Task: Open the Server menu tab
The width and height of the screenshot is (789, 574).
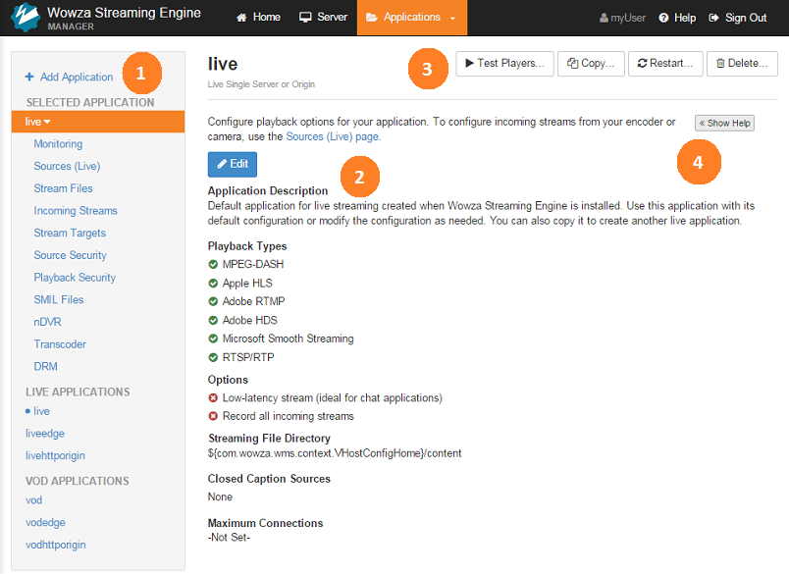Action: [x=323, y=18]
